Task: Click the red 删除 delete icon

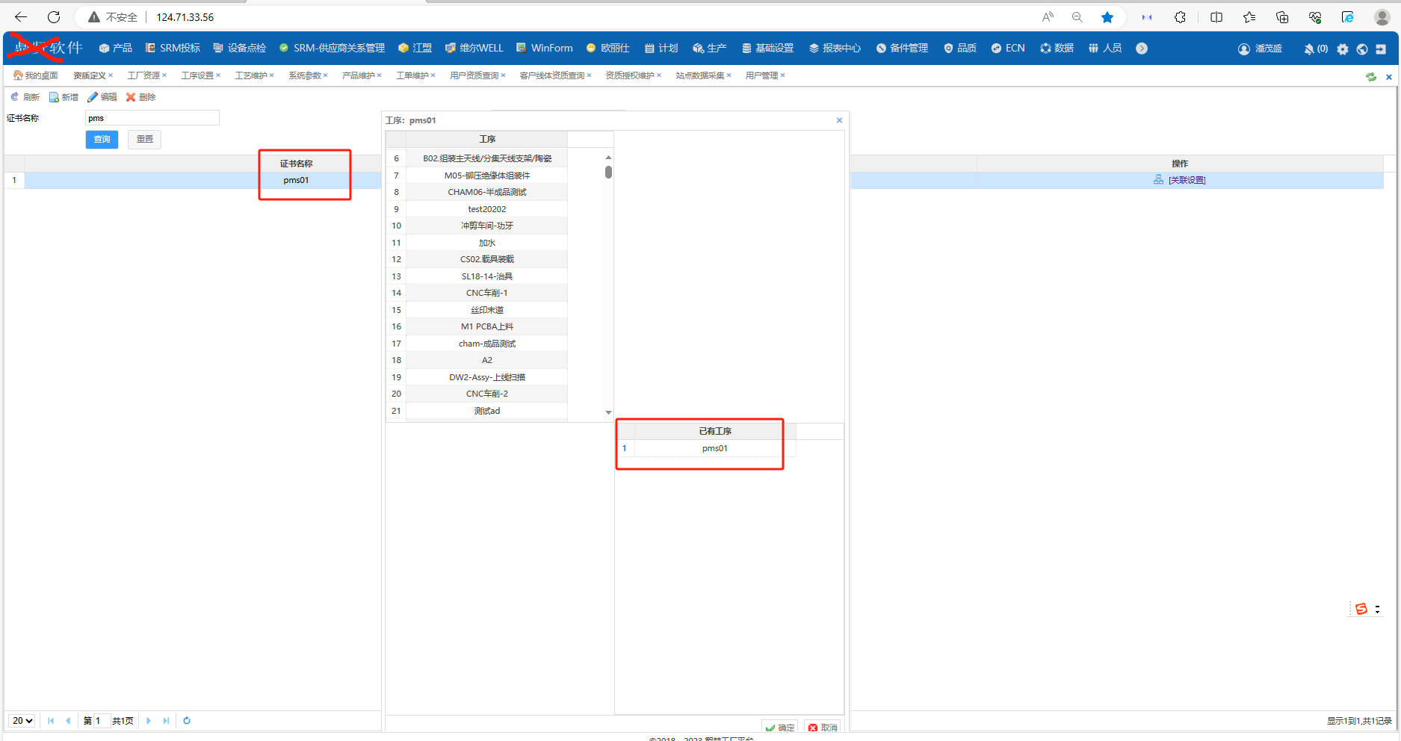Action: click(131, 97)
